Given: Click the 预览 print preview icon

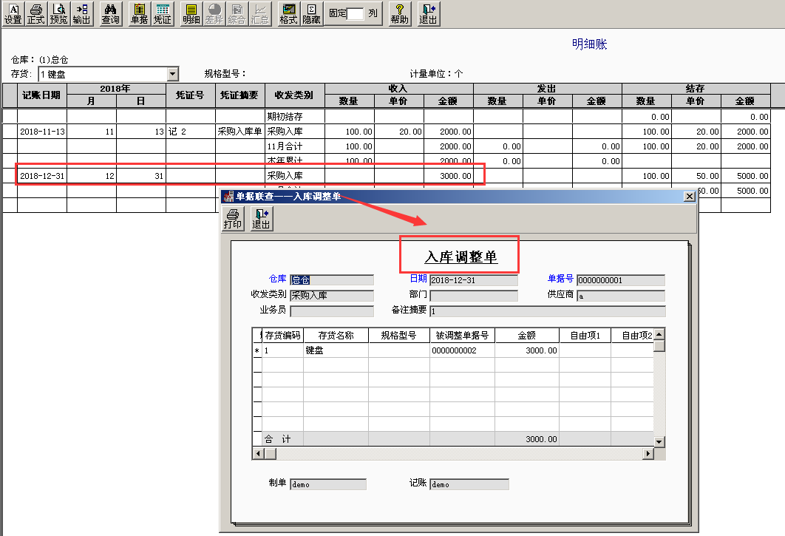Looking at the screenshot, I should click(x=59, y=13).
